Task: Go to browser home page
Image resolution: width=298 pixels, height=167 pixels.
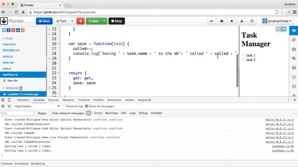Action: click(x=23, y=12)
